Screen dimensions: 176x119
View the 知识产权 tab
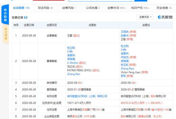coord(140,8)
